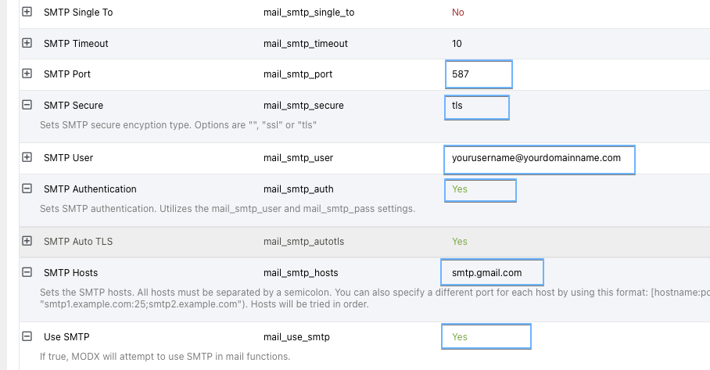Toggle the Use SMTP Yes value
This screenshot has height=370, width=710.
coord(486,336)
